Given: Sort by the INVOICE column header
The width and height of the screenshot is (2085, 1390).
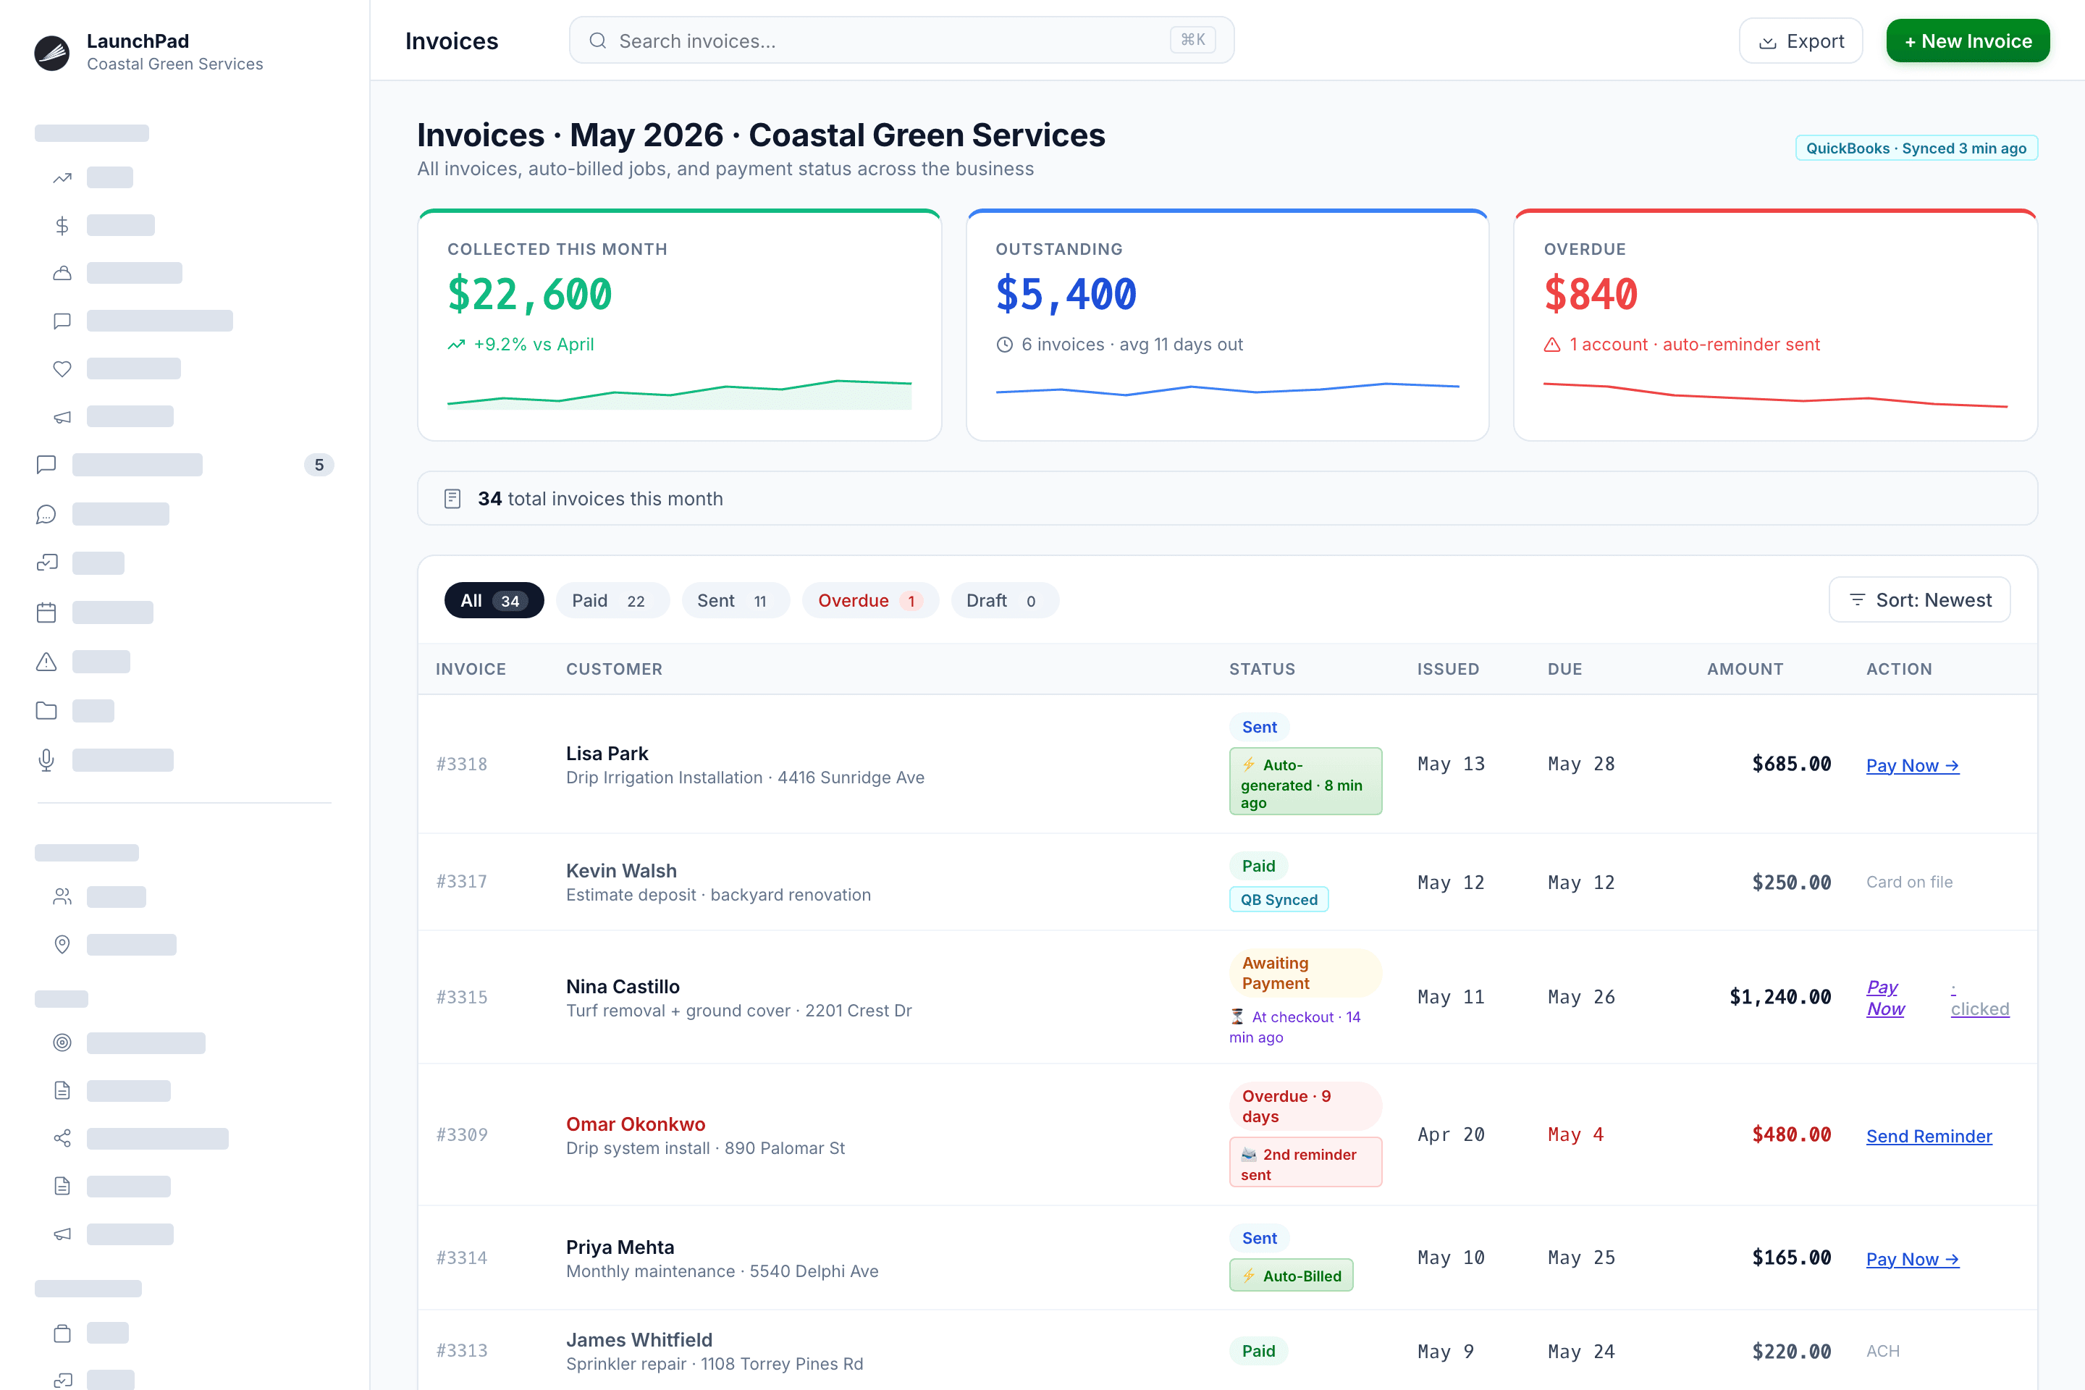Looking at the screenshot, I should [471, 669].
